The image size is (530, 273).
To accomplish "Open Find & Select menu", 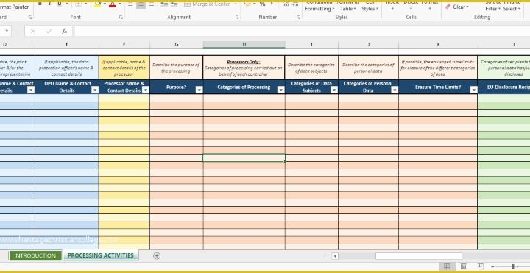I will 512,6.
